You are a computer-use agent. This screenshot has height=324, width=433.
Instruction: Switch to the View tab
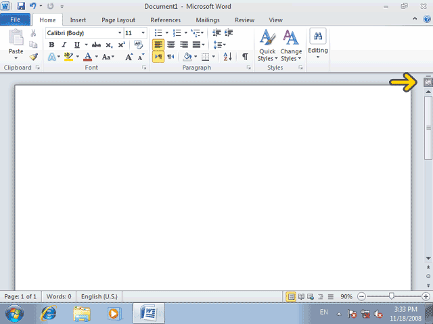(275, 20)
